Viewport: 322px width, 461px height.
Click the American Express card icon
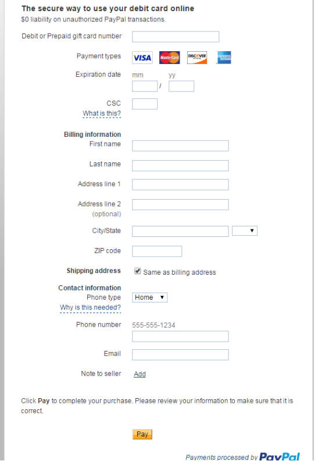[224, 58]
